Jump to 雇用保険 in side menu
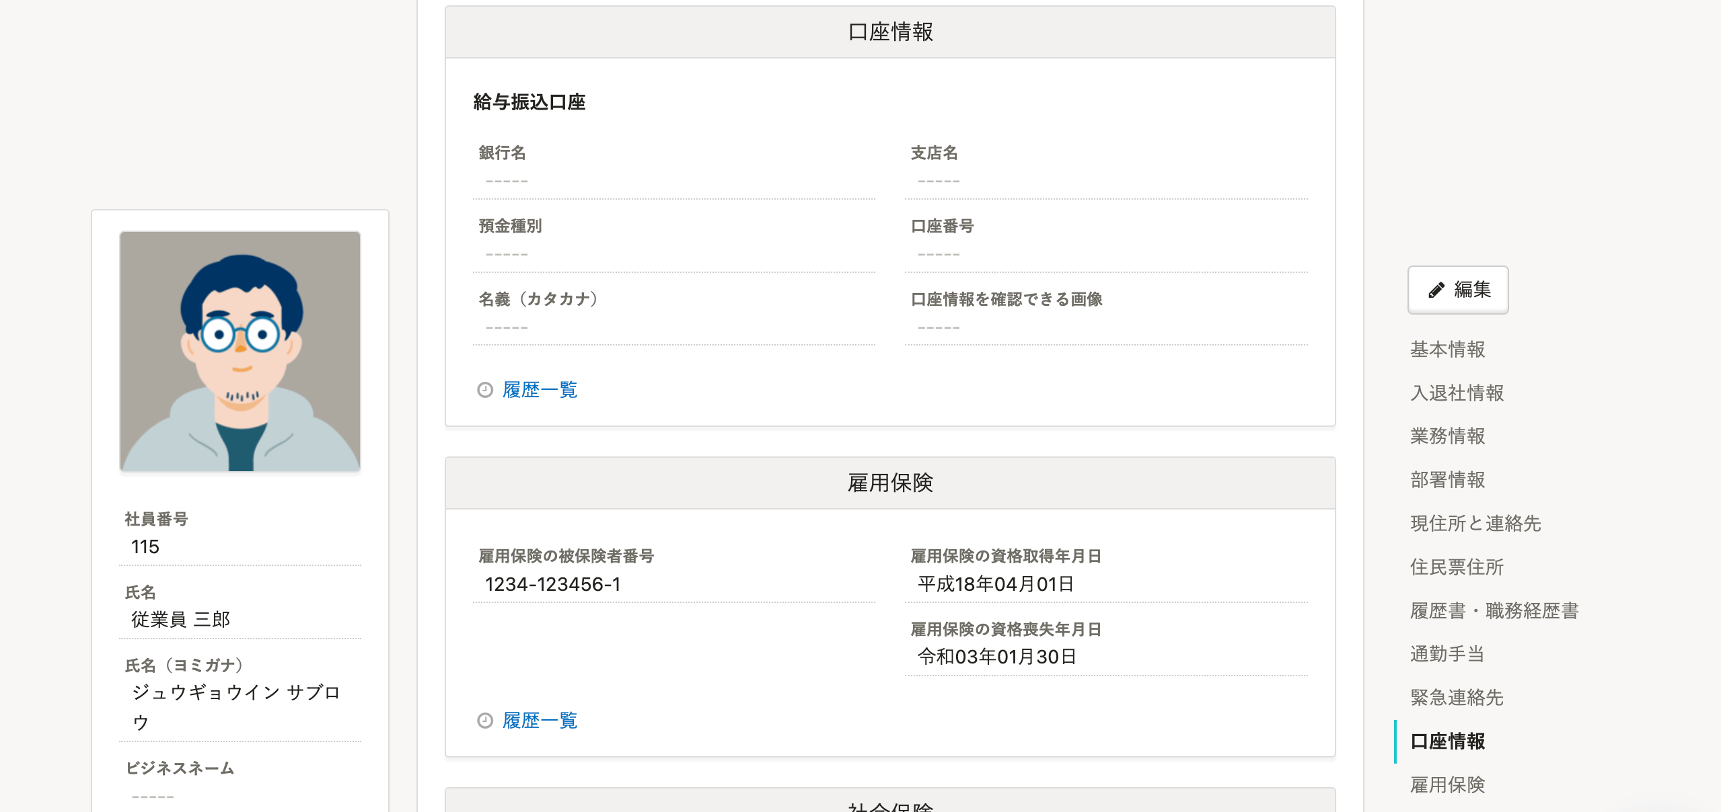Viewport: 1721px width, 812px height. (x=1447, y=785)
